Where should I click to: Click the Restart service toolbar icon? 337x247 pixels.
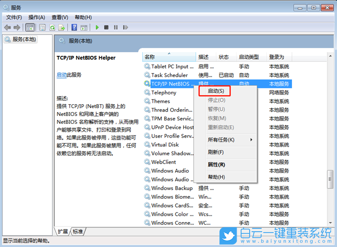pos(126,27)
